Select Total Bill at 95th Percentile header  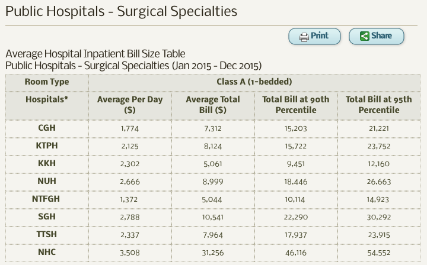[378, 105]
